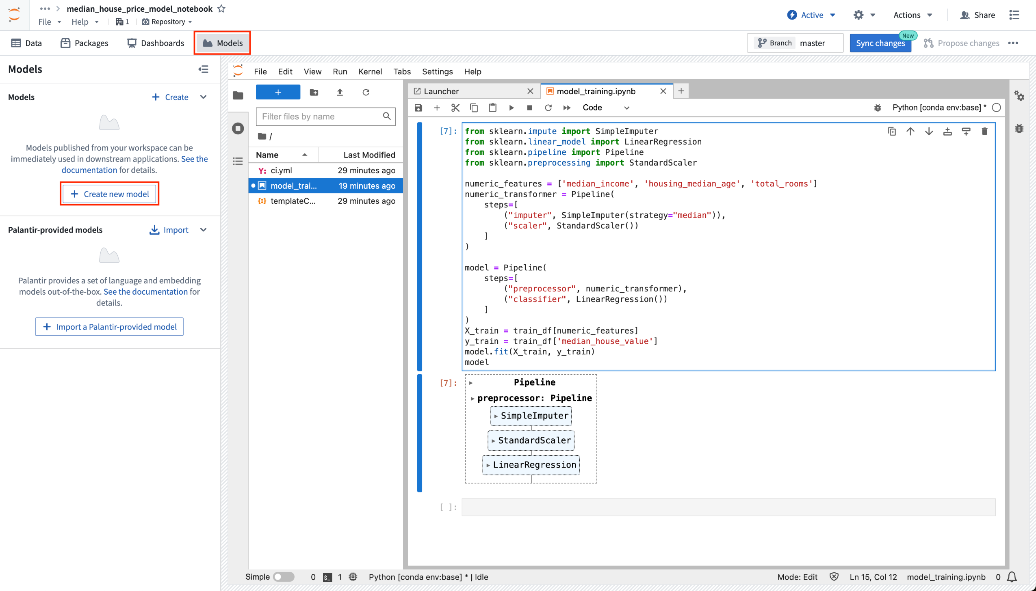Expand the top-level Pipeline output node
Viewport: 1036px width, 591px height.
coord(471,383)
